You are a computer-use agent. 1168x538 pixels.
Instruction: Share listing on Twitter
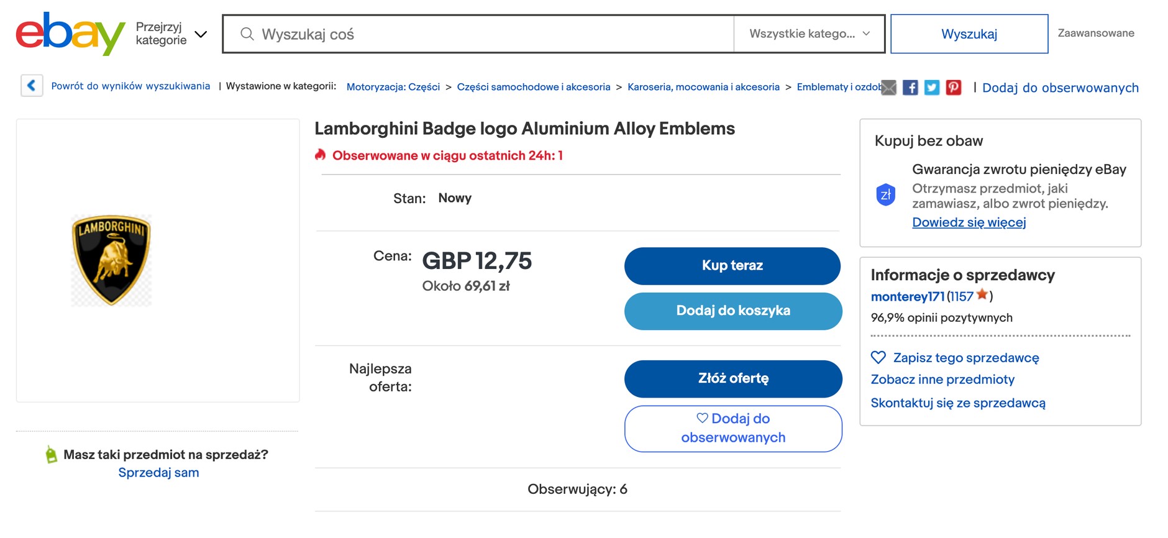[932, 88]
